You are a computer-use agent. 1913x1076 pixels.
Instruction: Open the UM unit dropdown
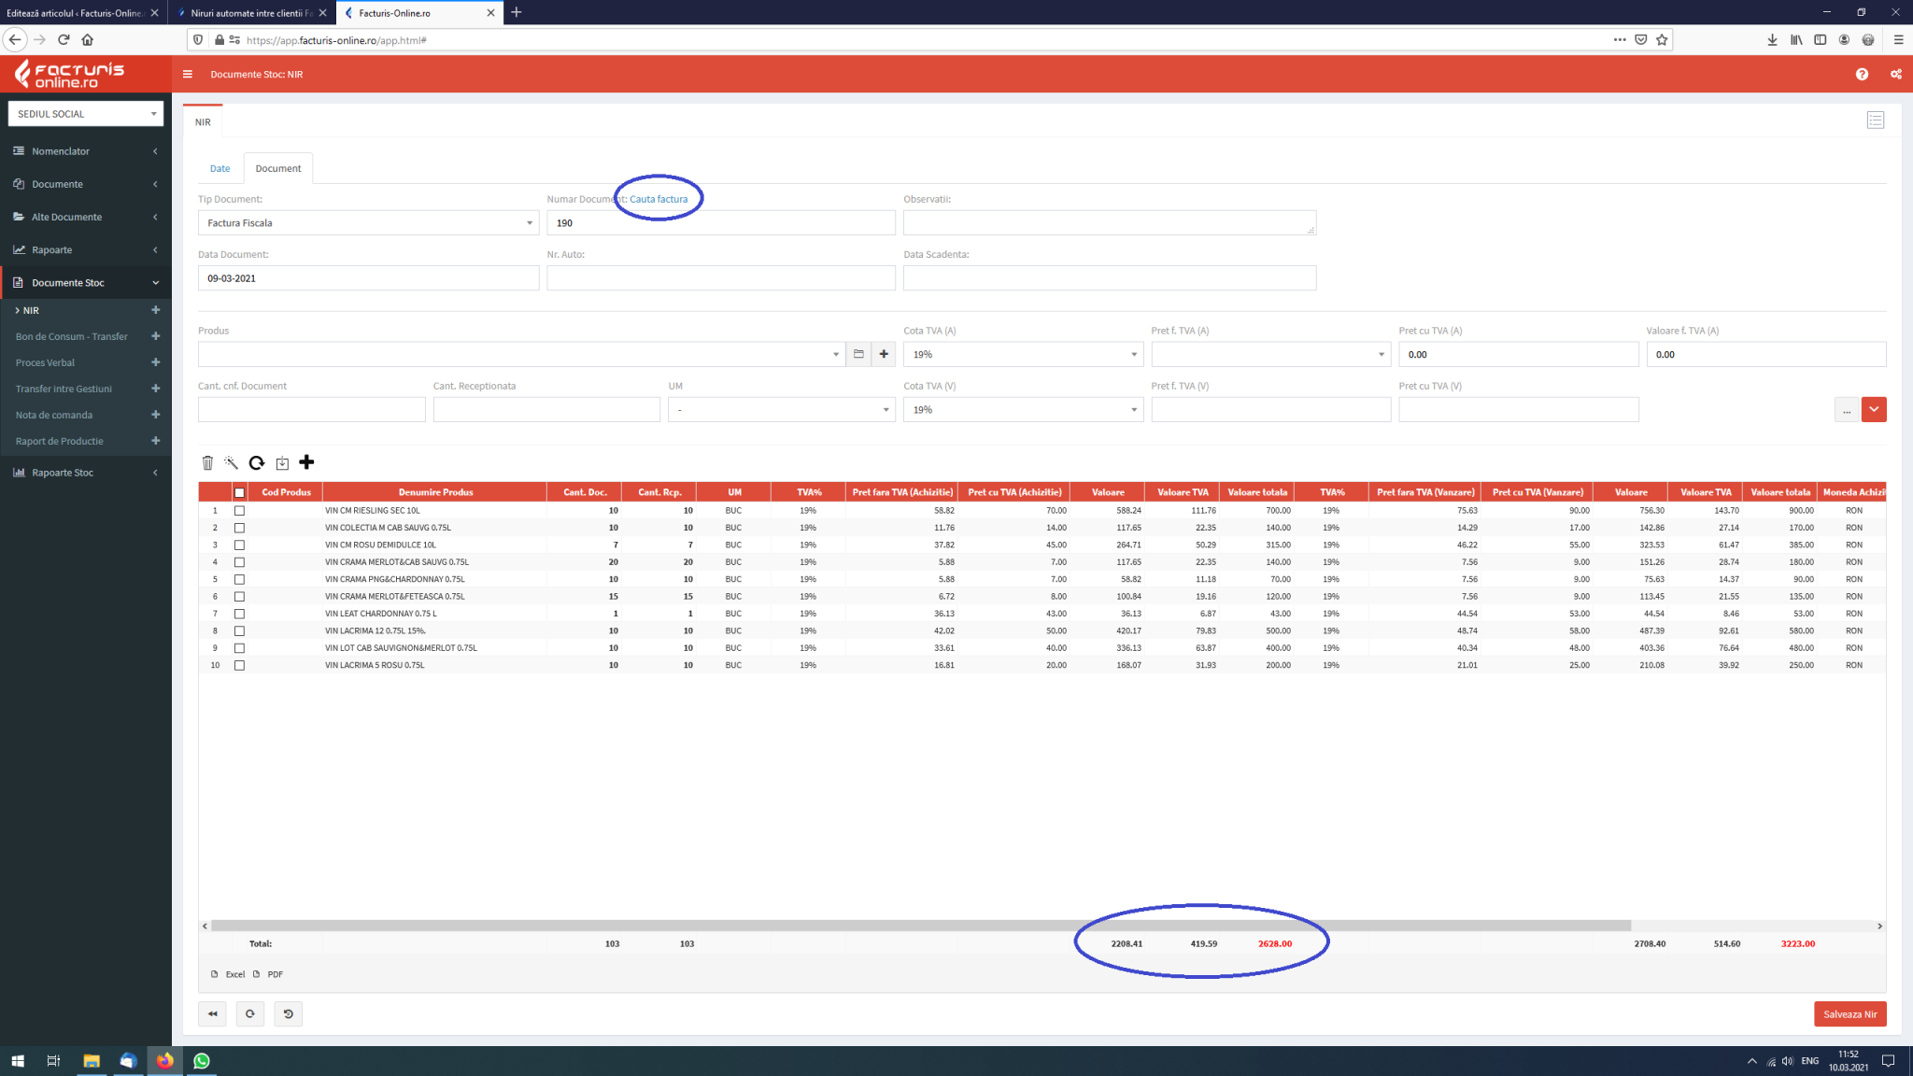click(x=781, y=409)
